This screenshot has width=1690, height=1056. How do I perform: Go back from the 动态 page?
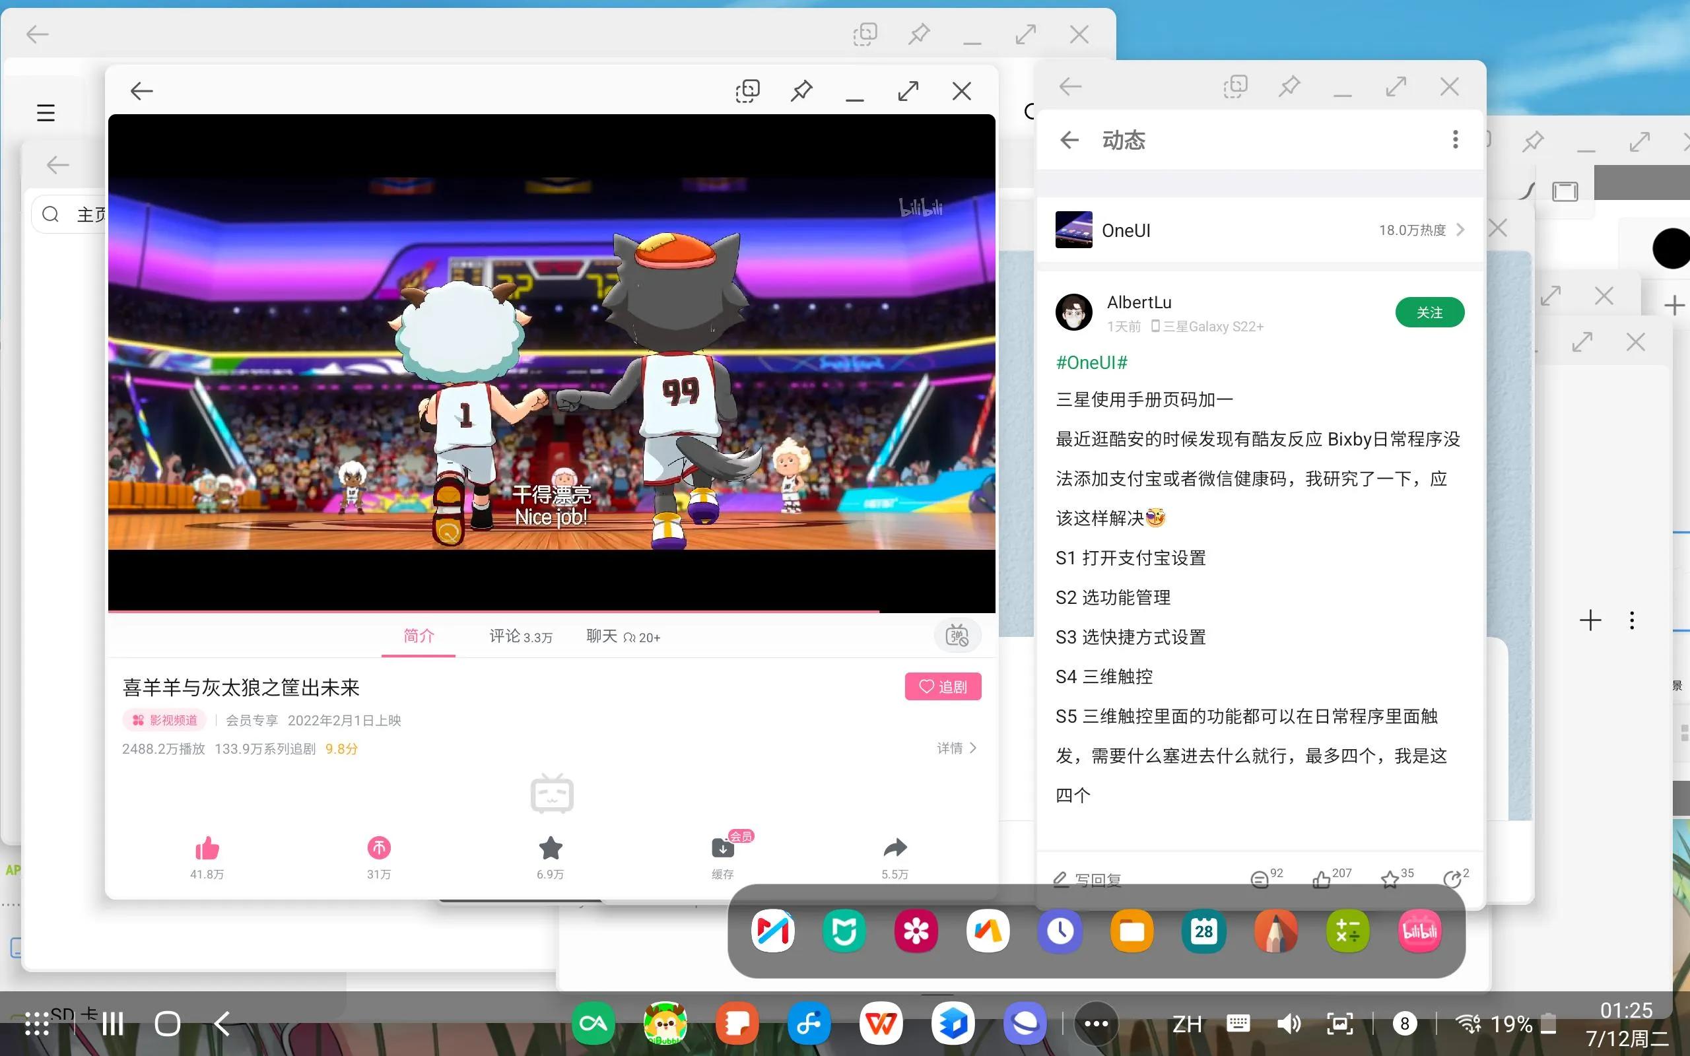[x=1069, y=140]
